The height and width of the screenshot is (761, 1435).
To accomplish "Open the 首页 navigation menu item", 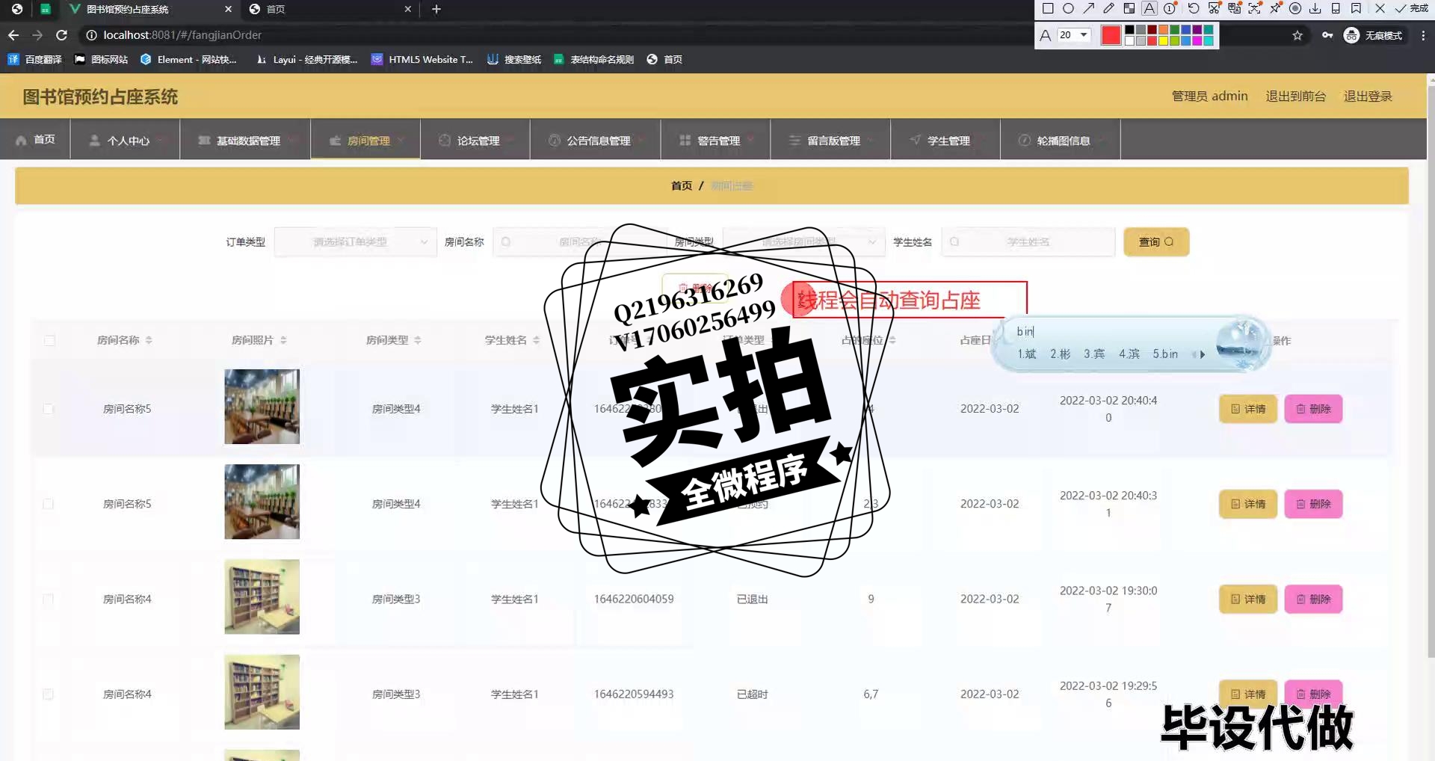I will [x=35, y=139].
